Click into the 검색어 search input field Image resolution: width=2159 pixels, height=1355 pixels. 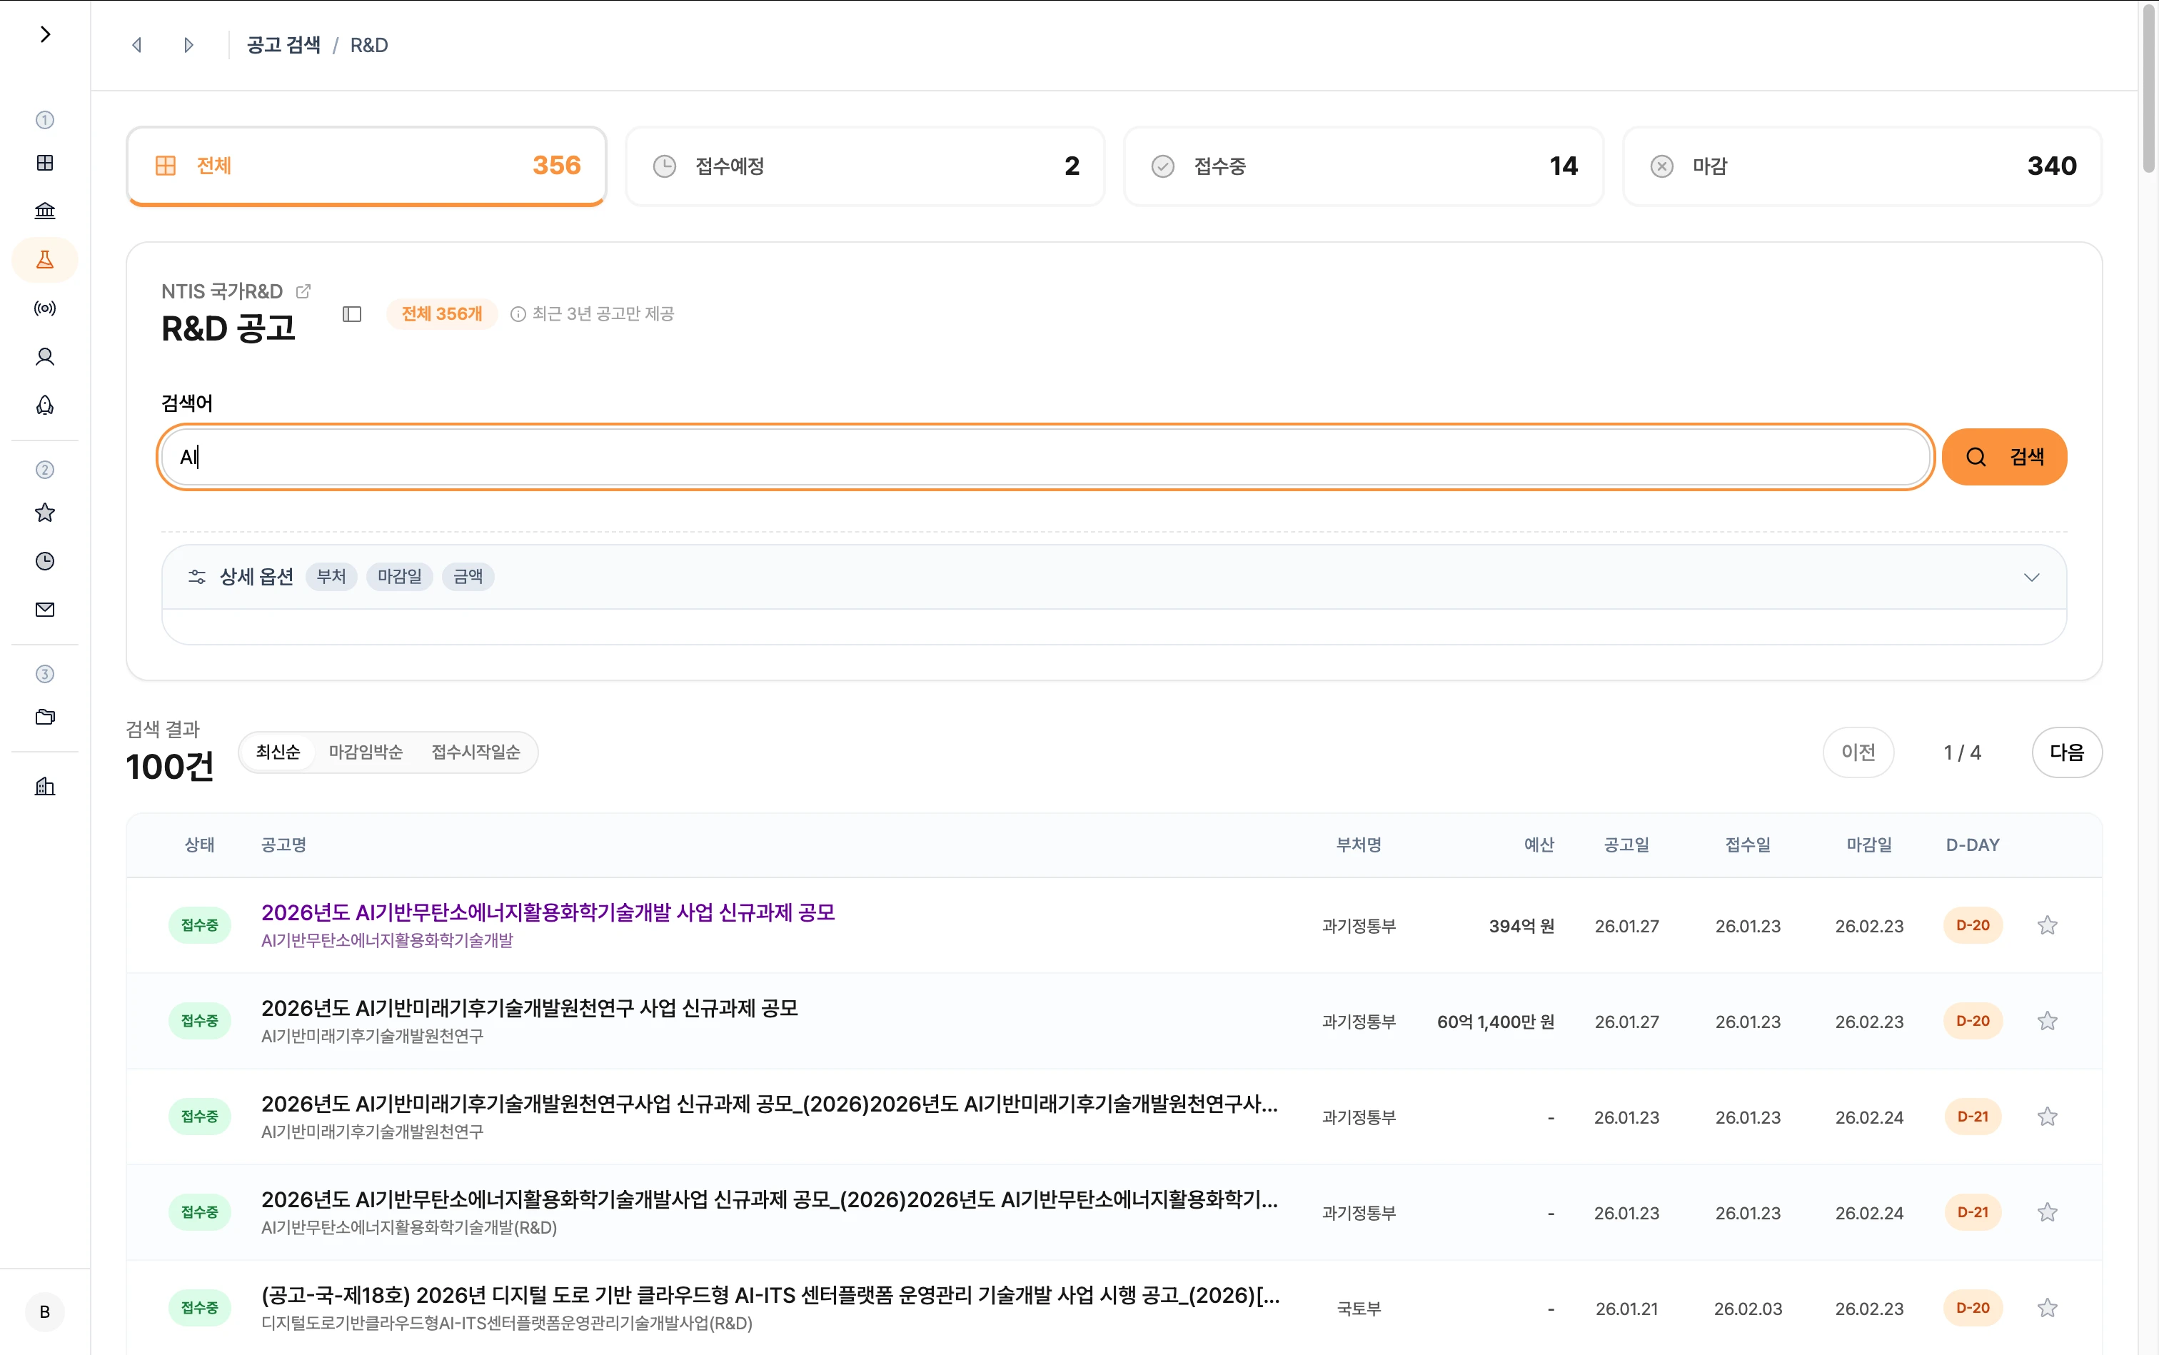[1044, 457]
